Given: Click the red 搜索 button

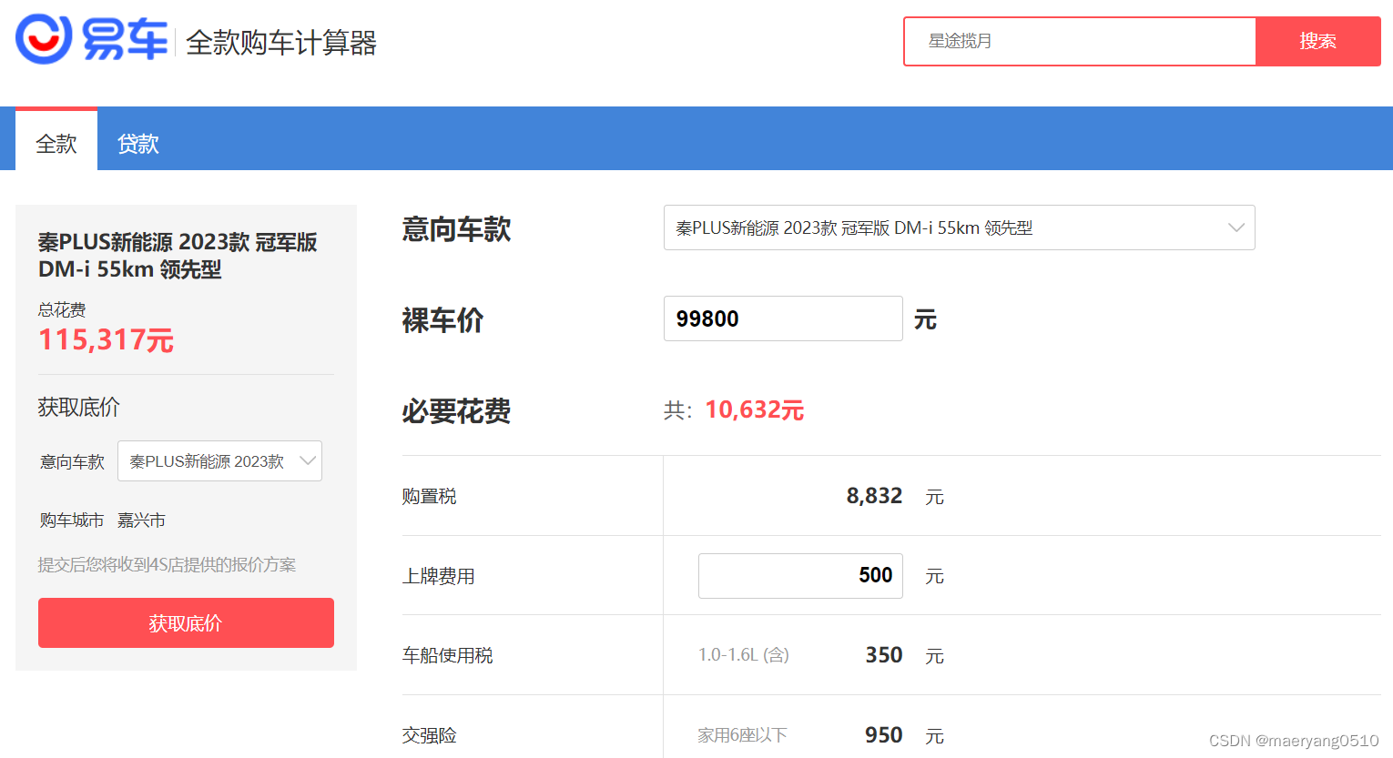Looking at the screenshot, I should pyautogui.click(x=1318, y=41).
